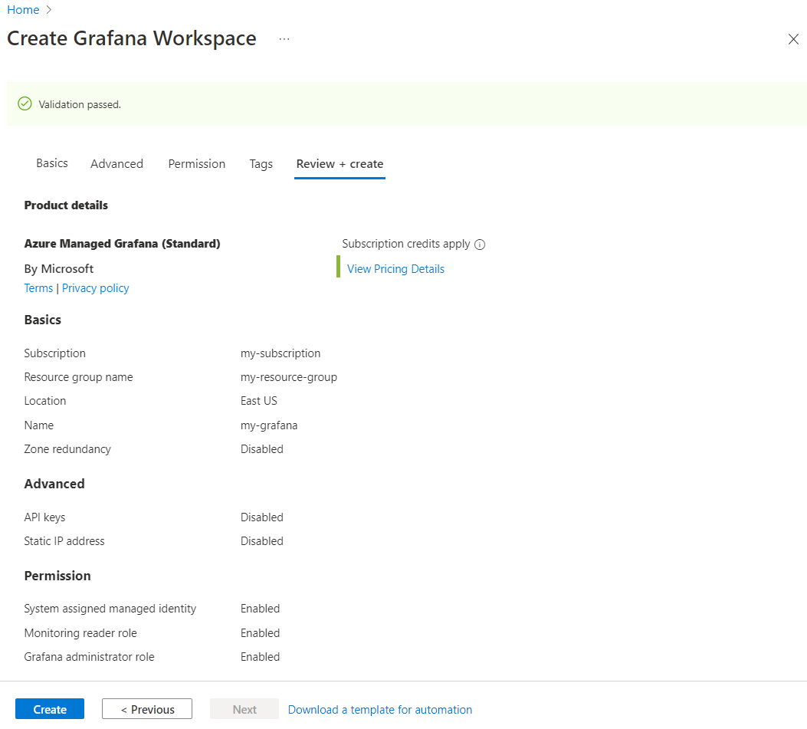
Task: Open View Pricing Details link
Action: click(395, 269)
